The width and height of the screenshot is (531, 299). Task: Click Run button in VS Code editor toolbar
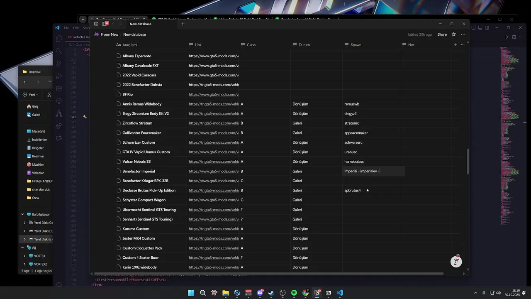(507, 37)
